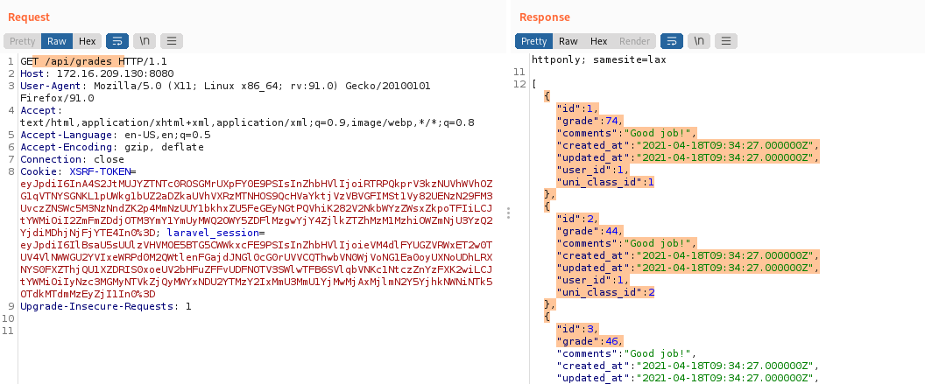Open Response panel hamburger options menu
Viewport: 925px width, 384px height.
click(x=725, y=40)
